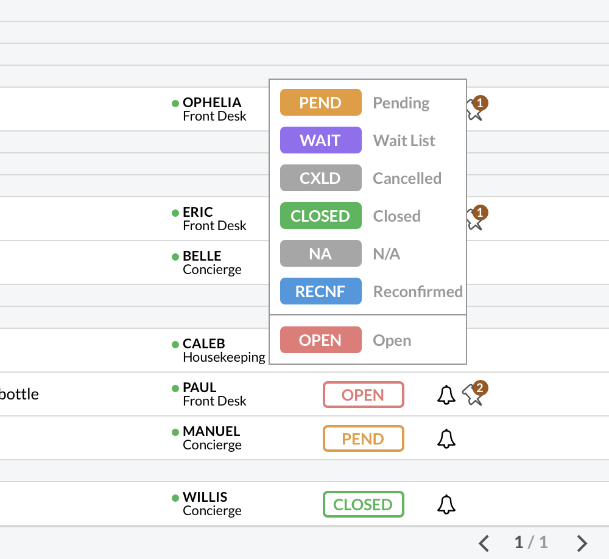This screenshot has width=609, height=559.
Task: Open the CLOSED status dropdown for Willis
Action: click(363, 504)
